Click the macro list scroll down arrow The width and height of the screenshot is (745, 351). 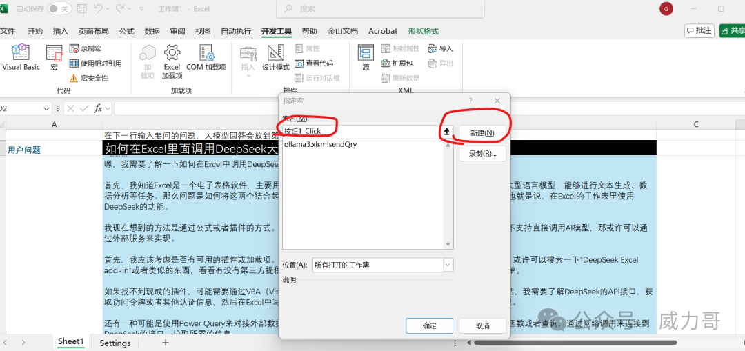448,244
